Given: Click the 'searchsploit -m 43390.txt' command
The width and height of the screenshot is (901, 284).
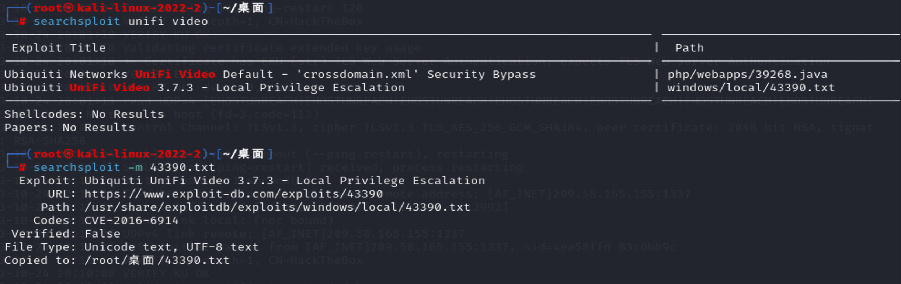Looking at the screenshot, I should pos(124,167).
